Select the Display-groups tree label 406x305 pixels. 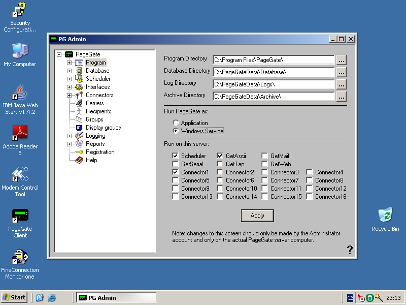(104, 128)
